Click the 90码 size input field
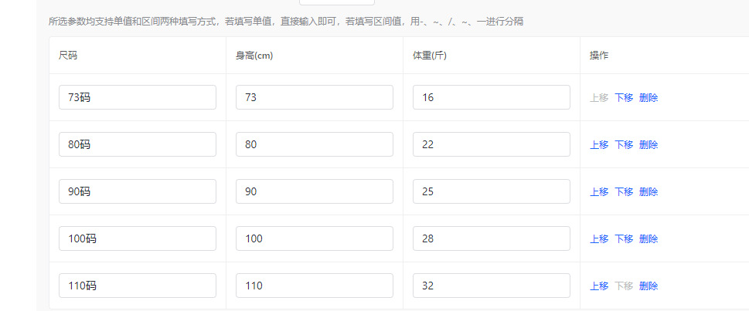The width and height of the screenshot is (749, 311). pos(137,191)
